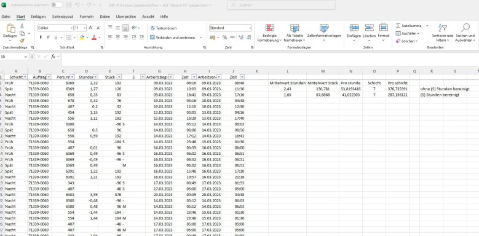Click the Format Painter brush icon
479x236 pixels.
pyautogui.click(x=22, y=41)
